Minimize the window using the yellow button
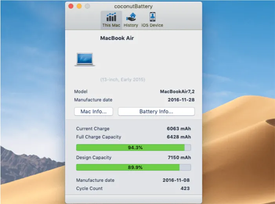275x204 pixels. (x=79, y=6)
